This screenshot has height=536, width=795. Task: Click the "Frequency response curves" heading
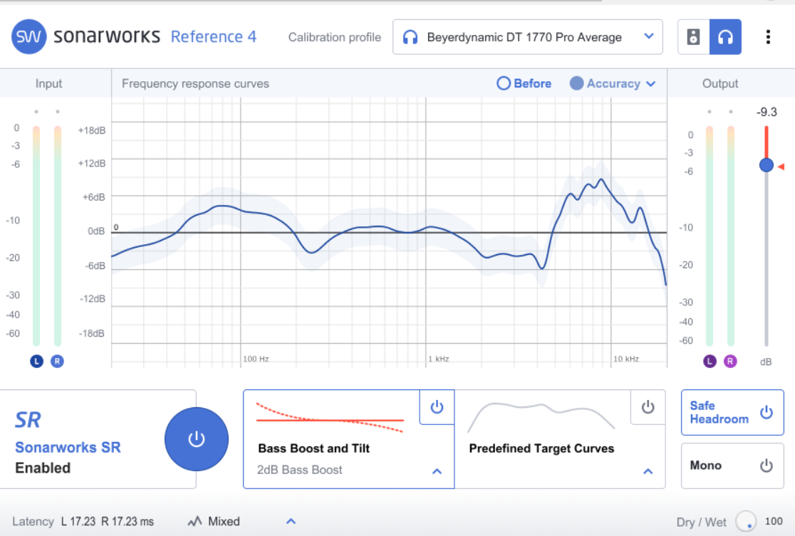(x=195, y=83)
